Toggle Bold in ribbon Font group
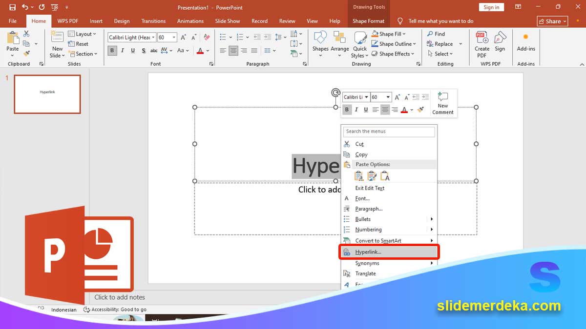 112,51
